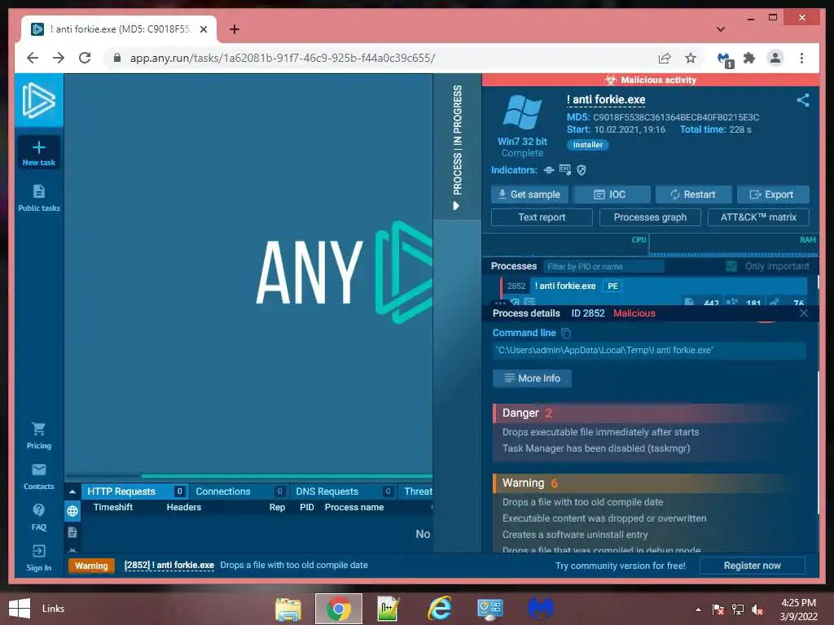Open Windows Start menu
Image resolution: width=834 pixels, height=625 pixels.
tap(20, 609)
